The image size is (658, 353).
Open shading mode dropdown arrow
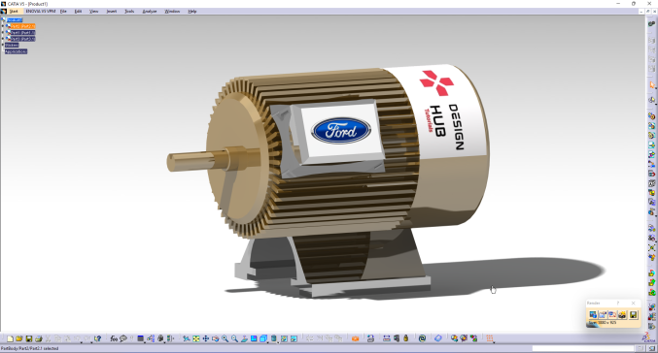click(x=278, y=342)
